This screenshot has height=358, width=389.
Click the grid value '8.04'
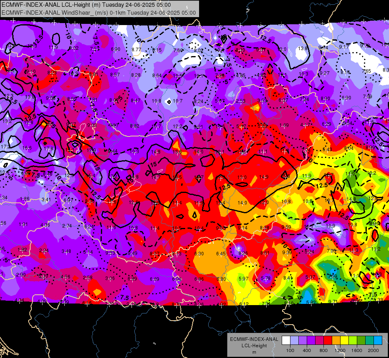point(348,148)
